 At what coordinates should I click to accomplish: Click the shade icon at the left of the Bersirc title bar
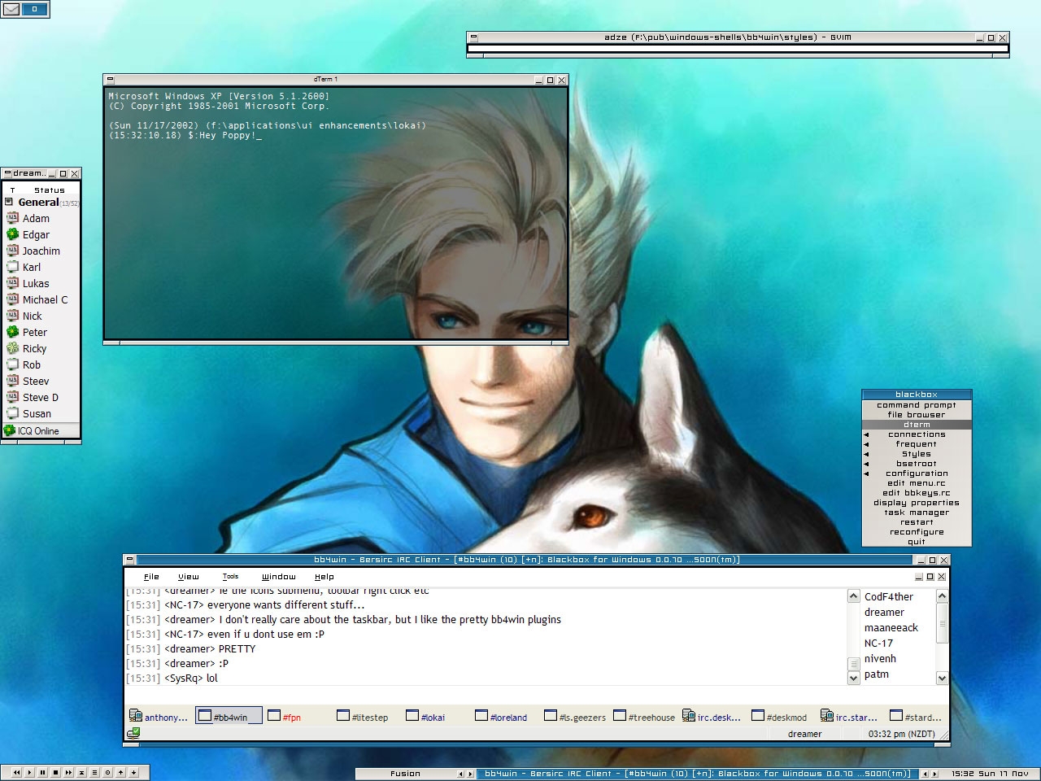click(130, 560)
